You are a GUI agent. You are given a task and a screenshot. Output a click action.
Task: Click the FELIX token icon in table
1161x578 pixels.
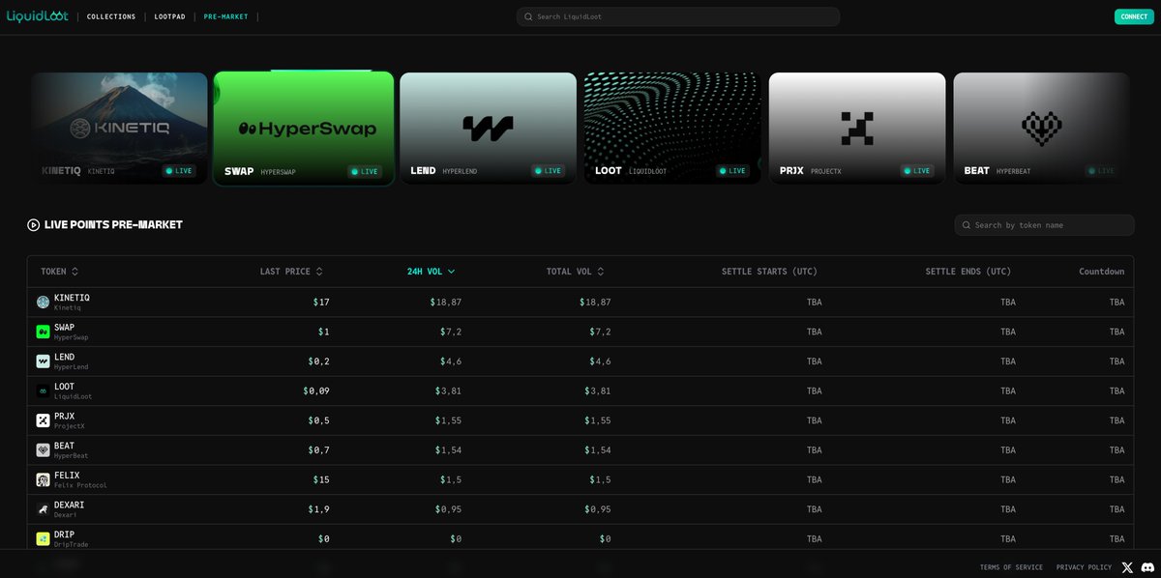(x=43, y=479)
